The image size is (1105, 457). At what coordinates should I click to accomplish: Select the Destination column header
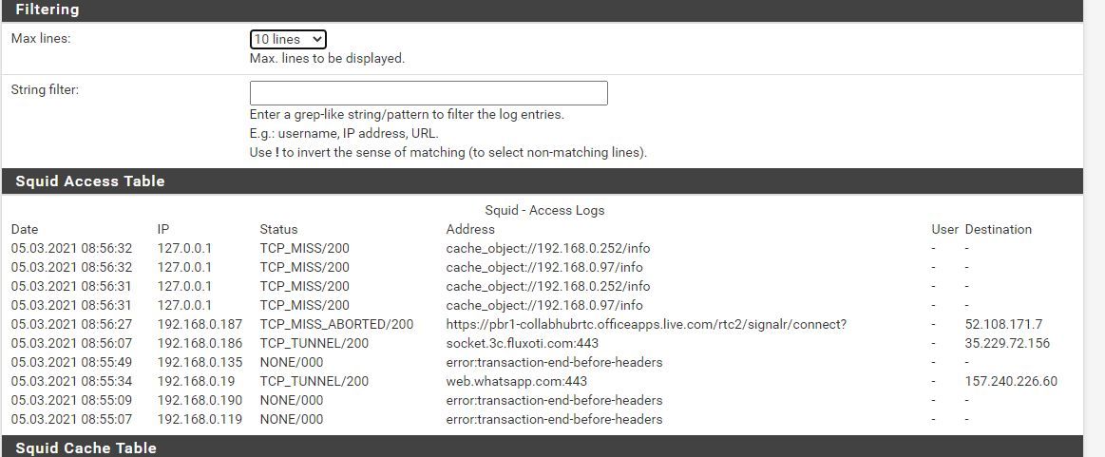click(x=998, y=229)
